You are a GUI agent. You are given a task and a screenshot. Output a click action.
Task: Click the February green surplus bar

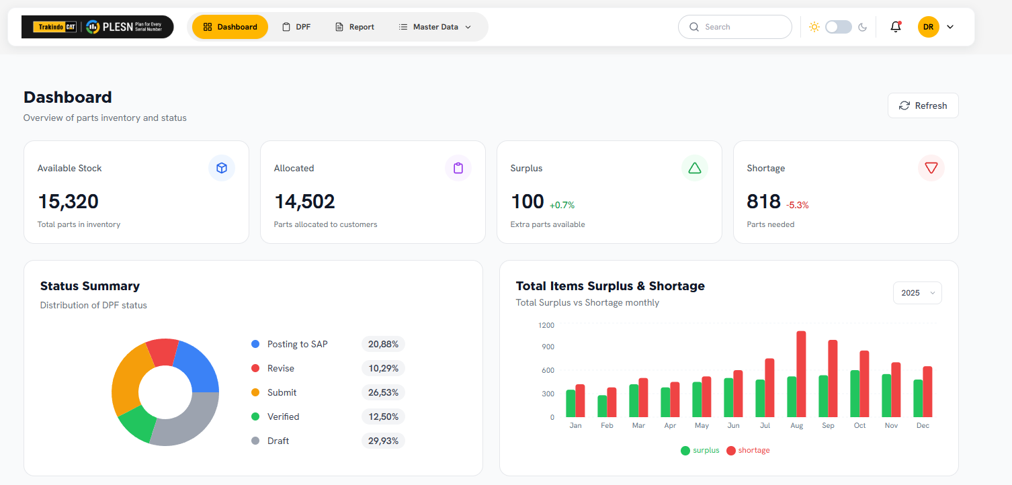pyautogui.click(x=602, y=406)
